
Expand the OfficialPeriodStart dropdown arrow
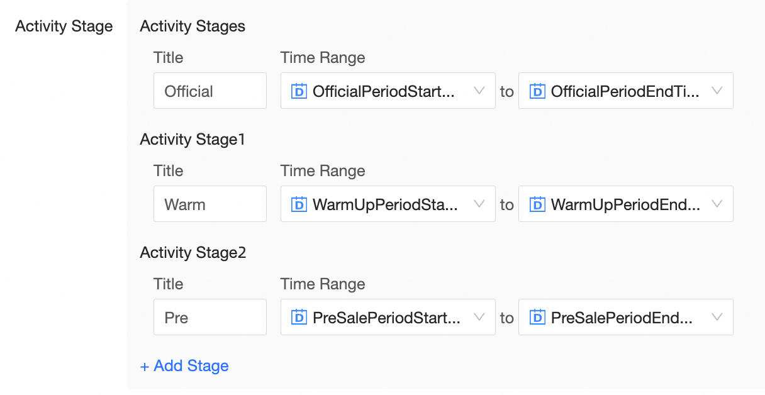coord(479,91)
